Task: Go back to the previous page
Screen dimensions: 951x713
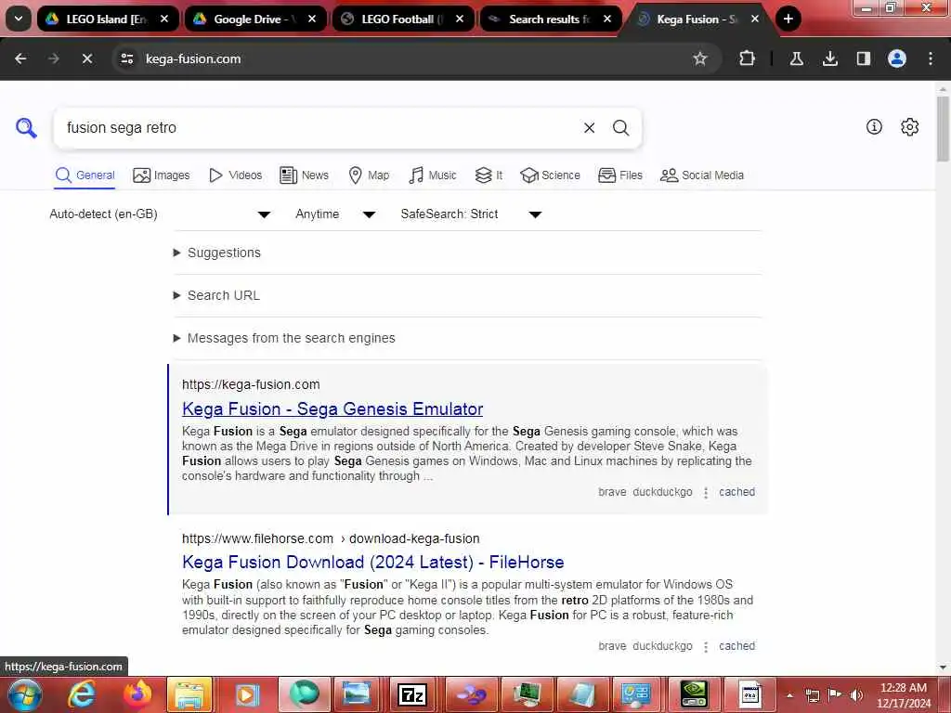Action: click(x=20, y=58)
